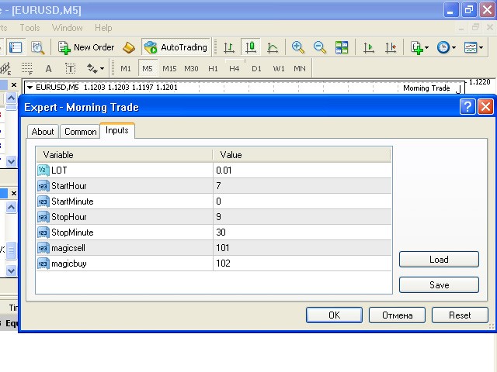Open the Strategy Tester magnifier icon
497x372 pixels.
click(x=38, y=48)
